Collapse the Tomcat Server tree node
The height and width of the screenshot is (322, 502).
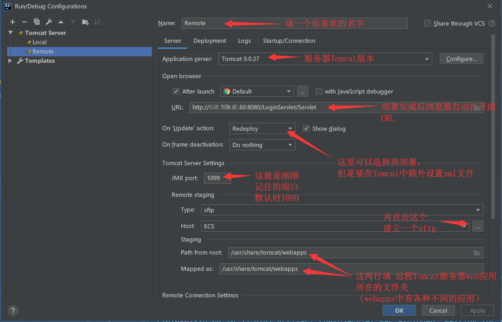(11, 33)
